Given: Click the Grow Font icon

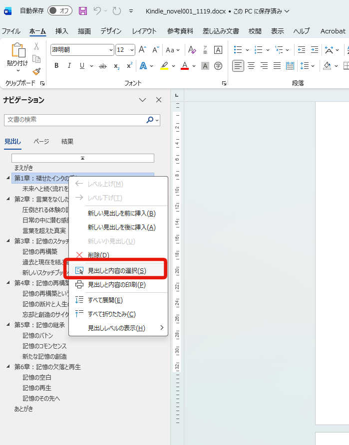Looking at the screenshot, I should click(x=142, y=50).
